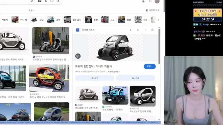This screenshot has height=125, width=223.
Task: Select the 신형 filter chip
Action: coord(125,20)
